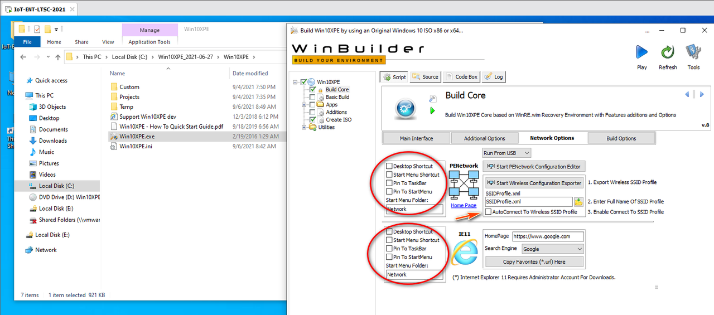The width and height of the screenshot is (714, 315).
Task: Click Start PENetwork Configuration Editor button
Action: 534,166
